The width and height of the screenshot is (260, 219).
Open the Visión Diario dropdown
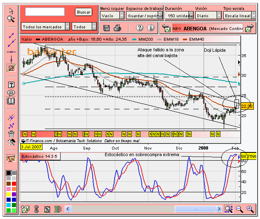click(x=208, y=16)
